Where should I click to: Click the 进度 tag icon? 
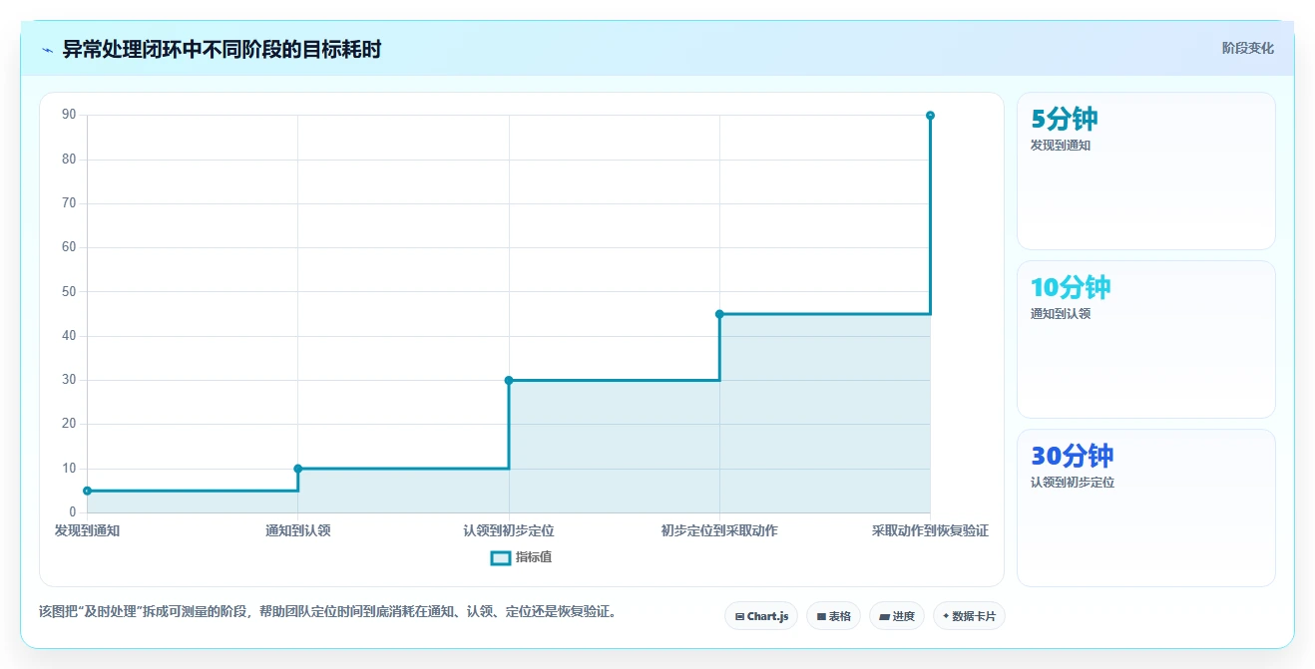click(x=884, y=617)
